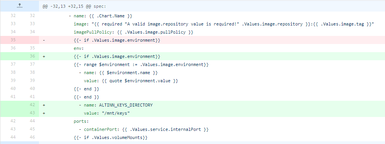Click the if .Values.volumeMounts line
Image resolution: width=385 pixels, height=144 pixels.
(110, 137)
